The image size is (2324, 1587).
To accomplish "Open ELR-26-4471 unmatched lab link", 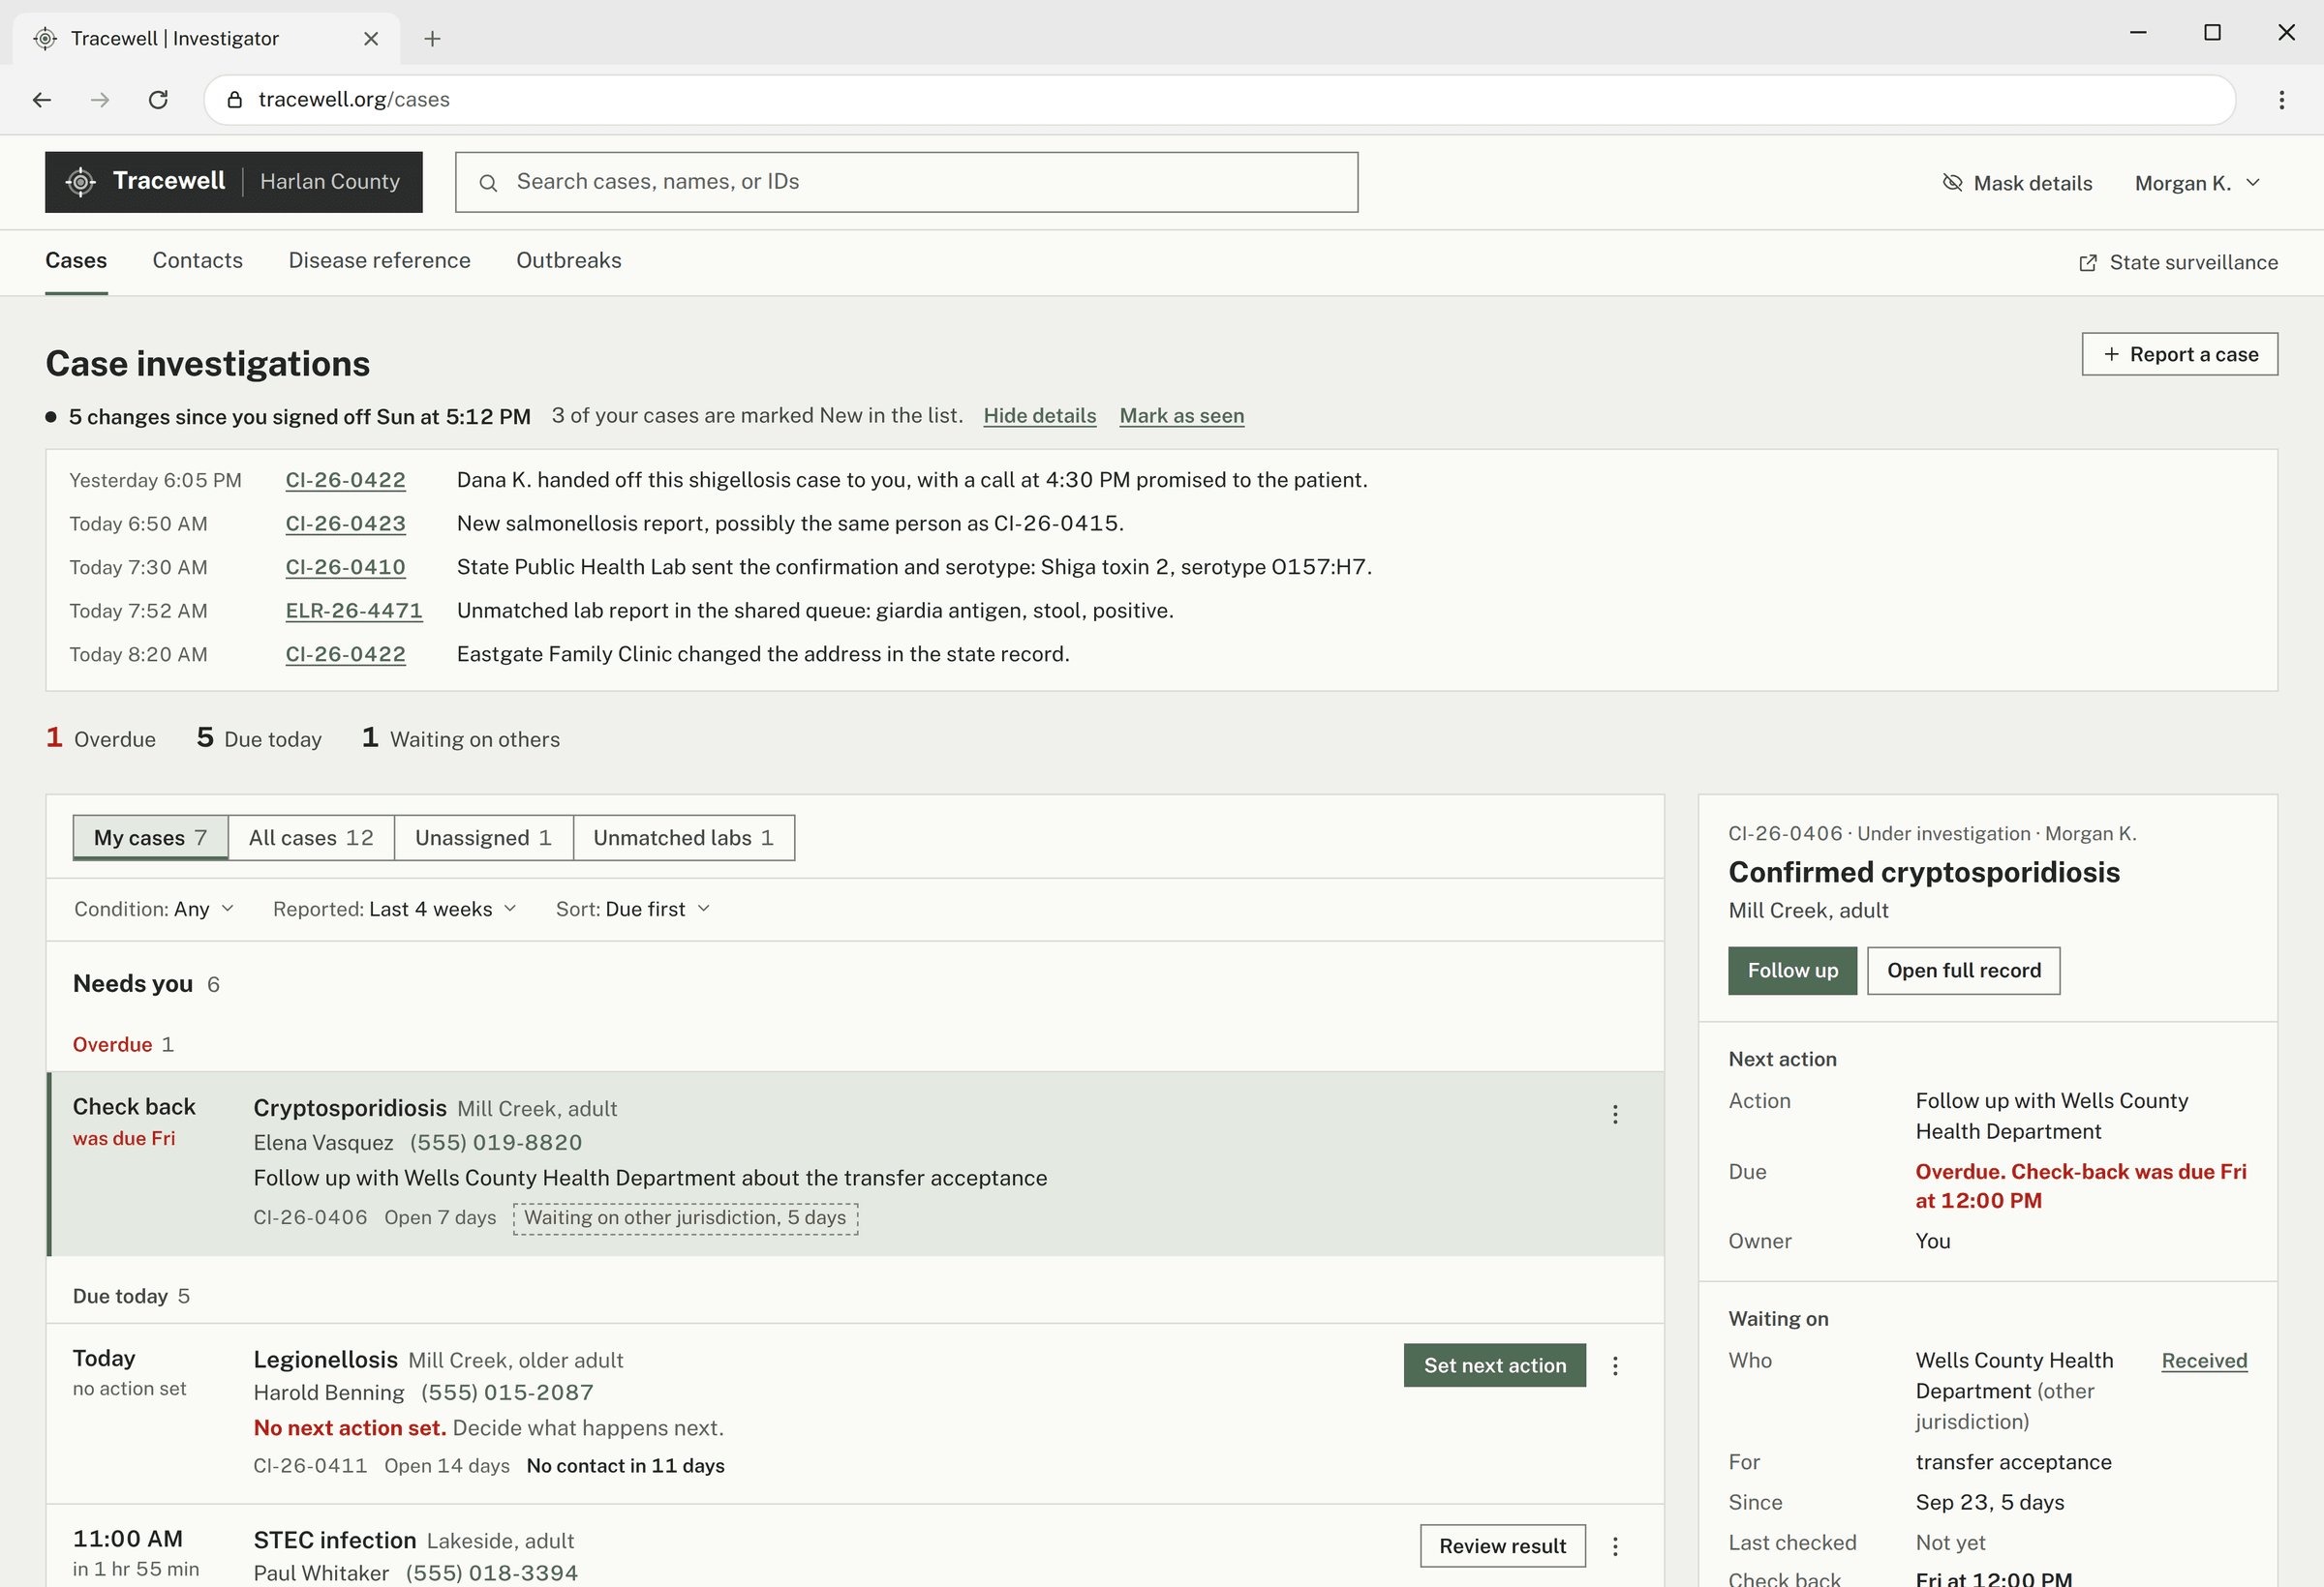I will click(354, 611).
